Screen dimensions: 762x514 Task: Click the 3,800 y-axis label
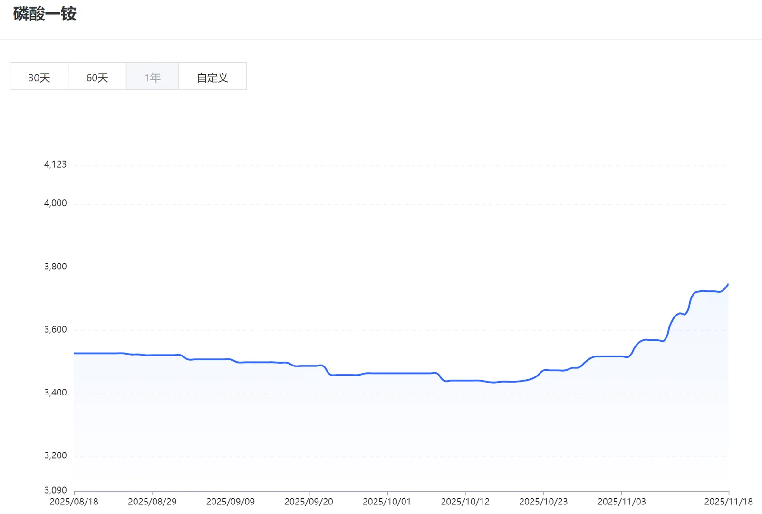55,267
